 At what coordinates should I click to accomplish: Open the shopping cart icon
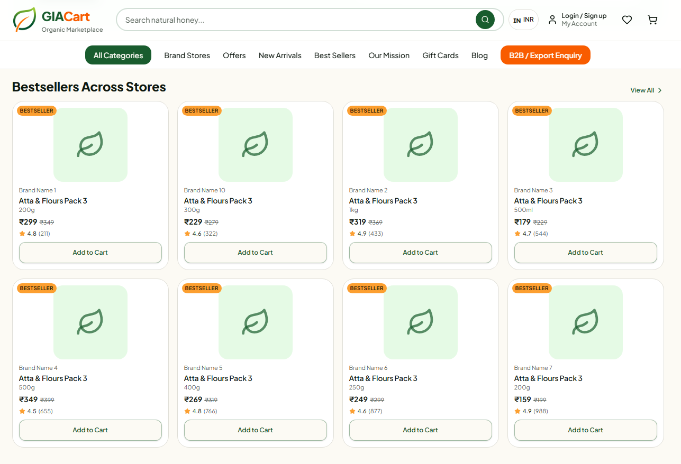pyautogui.click(x=652, y=20)
